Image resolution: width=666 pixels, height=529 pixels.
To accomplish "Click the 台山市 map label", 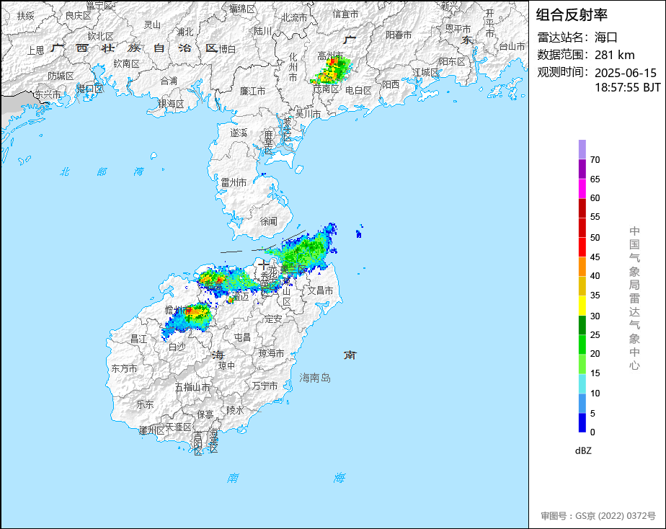I will [x=512, y=46].
